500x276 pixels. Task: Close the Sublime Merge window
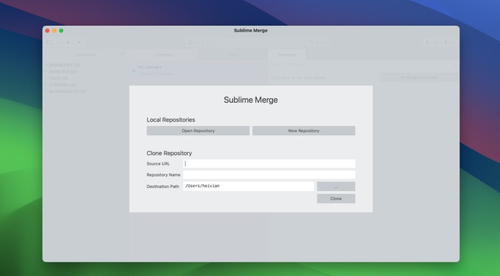pos(47,31)
